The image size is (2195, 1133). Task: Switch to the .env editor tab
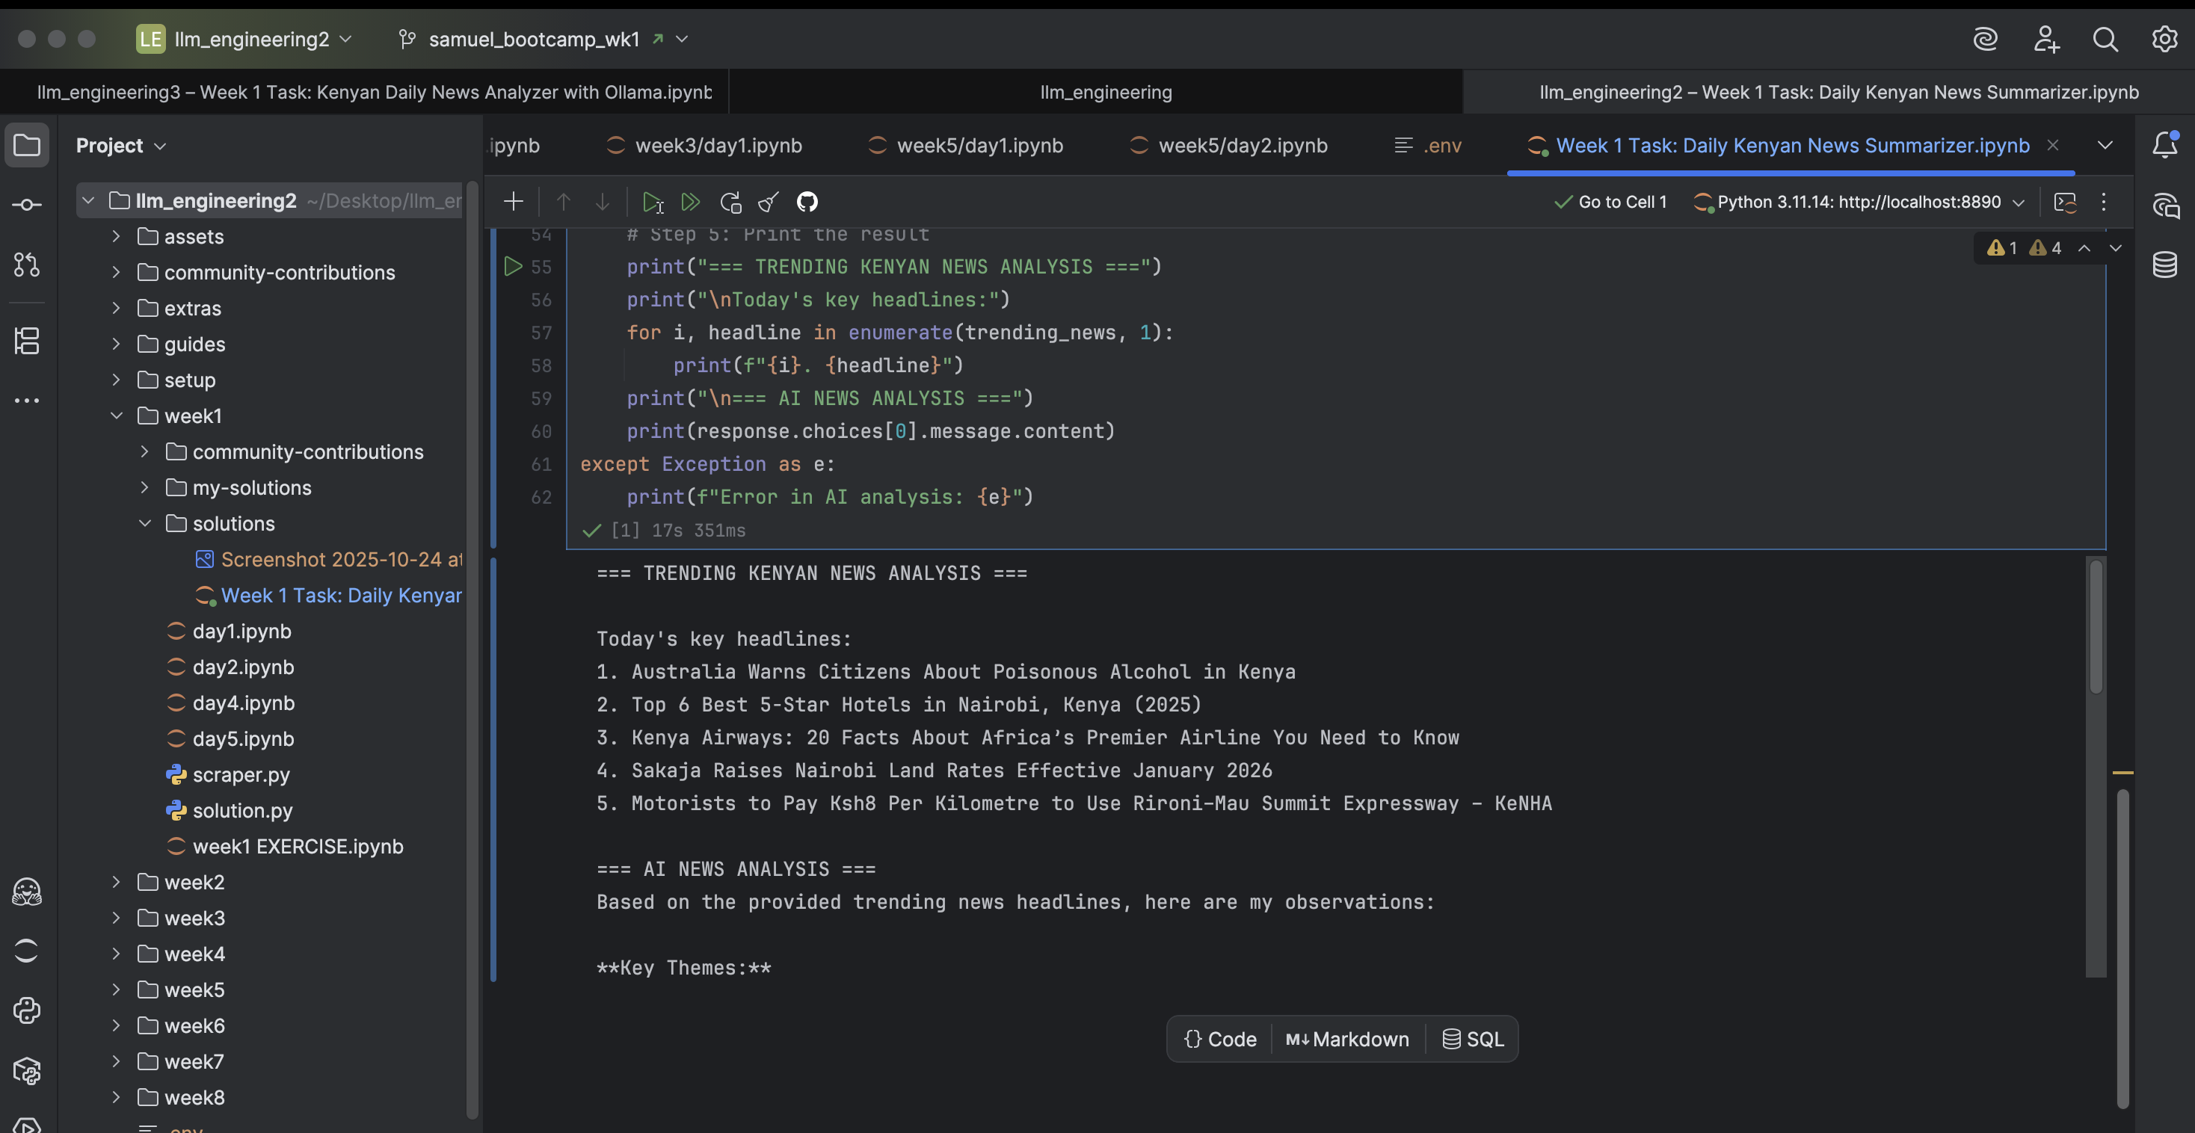point(1440,146)
